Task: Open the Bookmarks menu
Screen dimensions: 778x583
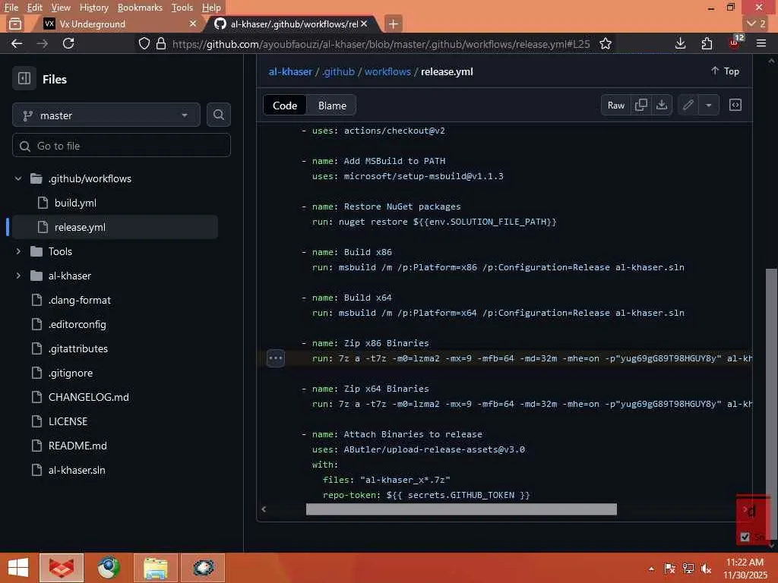Action: pos(140,8)
